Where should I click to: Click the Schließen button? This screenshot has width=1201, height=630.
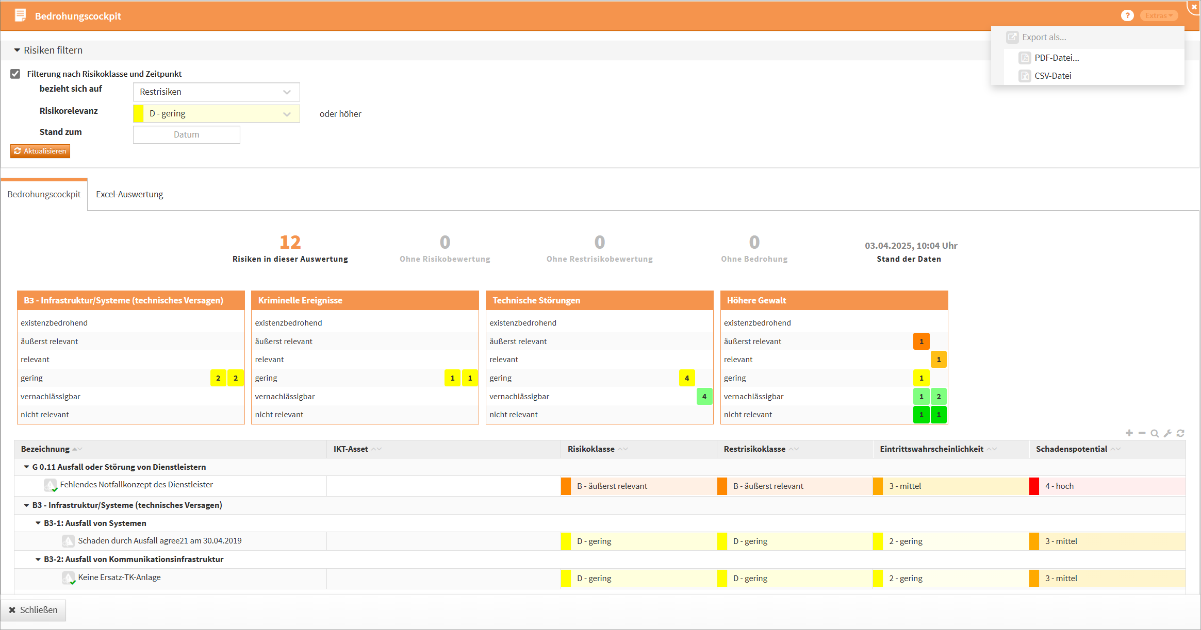33,610
